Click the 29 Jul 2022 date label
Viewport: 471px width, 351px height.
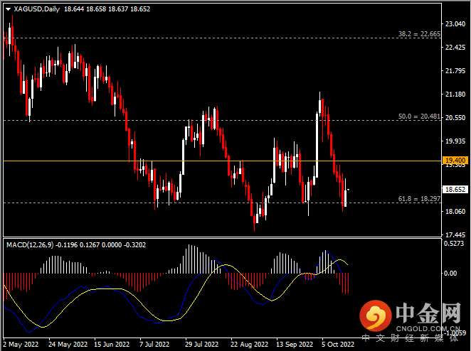(x=201, y=344)
